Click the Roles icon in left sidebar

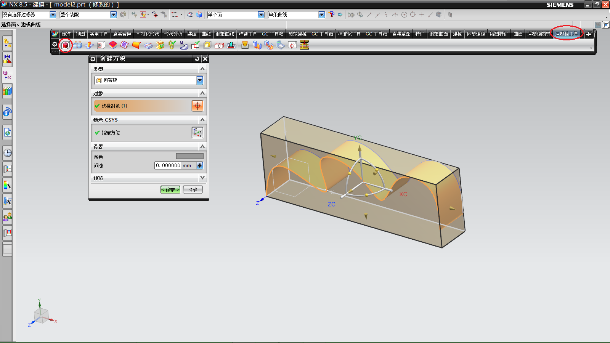point(7,217)
